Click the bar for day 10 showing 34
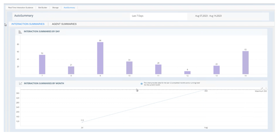This screenshot has height=136, width=279. click(x=129, y=68)
